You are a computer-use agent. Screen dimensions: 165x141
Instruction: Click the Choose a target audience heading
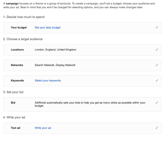(x=23, y=39)
